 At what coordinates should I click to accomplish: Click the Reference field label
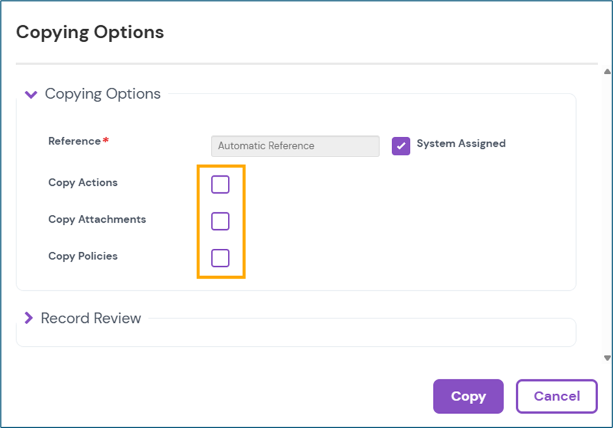[74, 141]
